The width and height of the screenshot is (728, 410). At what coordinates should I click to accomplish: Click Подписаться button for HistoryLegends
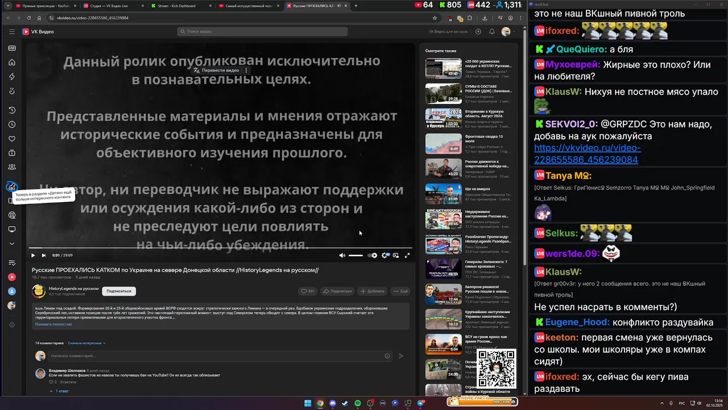[x=119, y=291]
